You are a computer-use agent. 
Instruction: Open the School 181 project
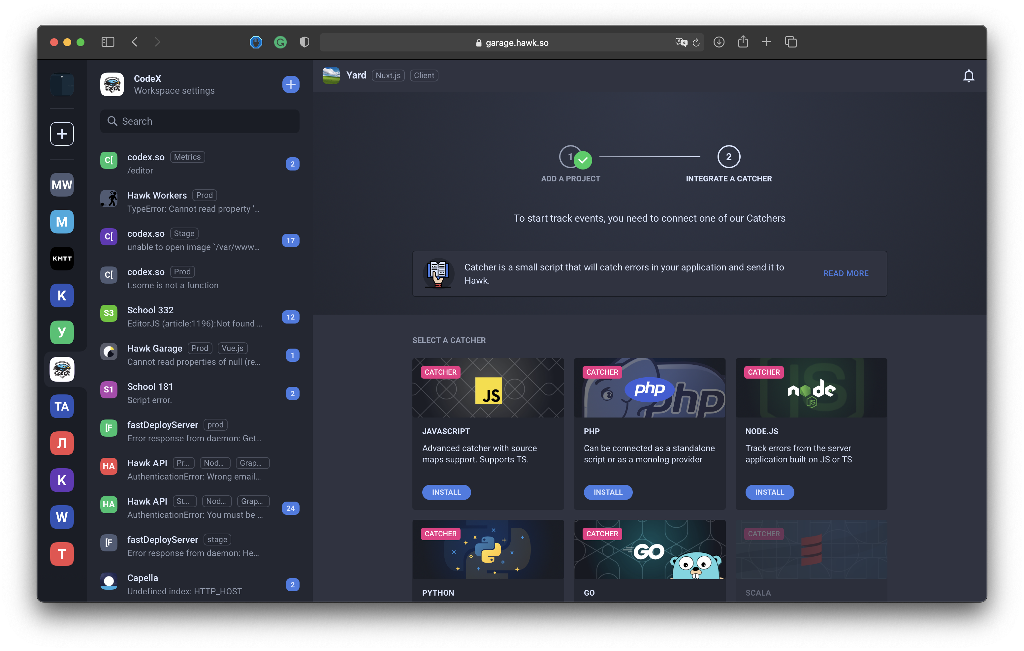(x=200, y=393)
